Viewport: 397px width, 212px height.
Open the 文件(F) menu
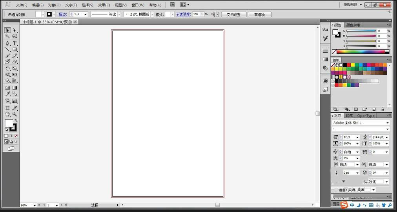22,5
